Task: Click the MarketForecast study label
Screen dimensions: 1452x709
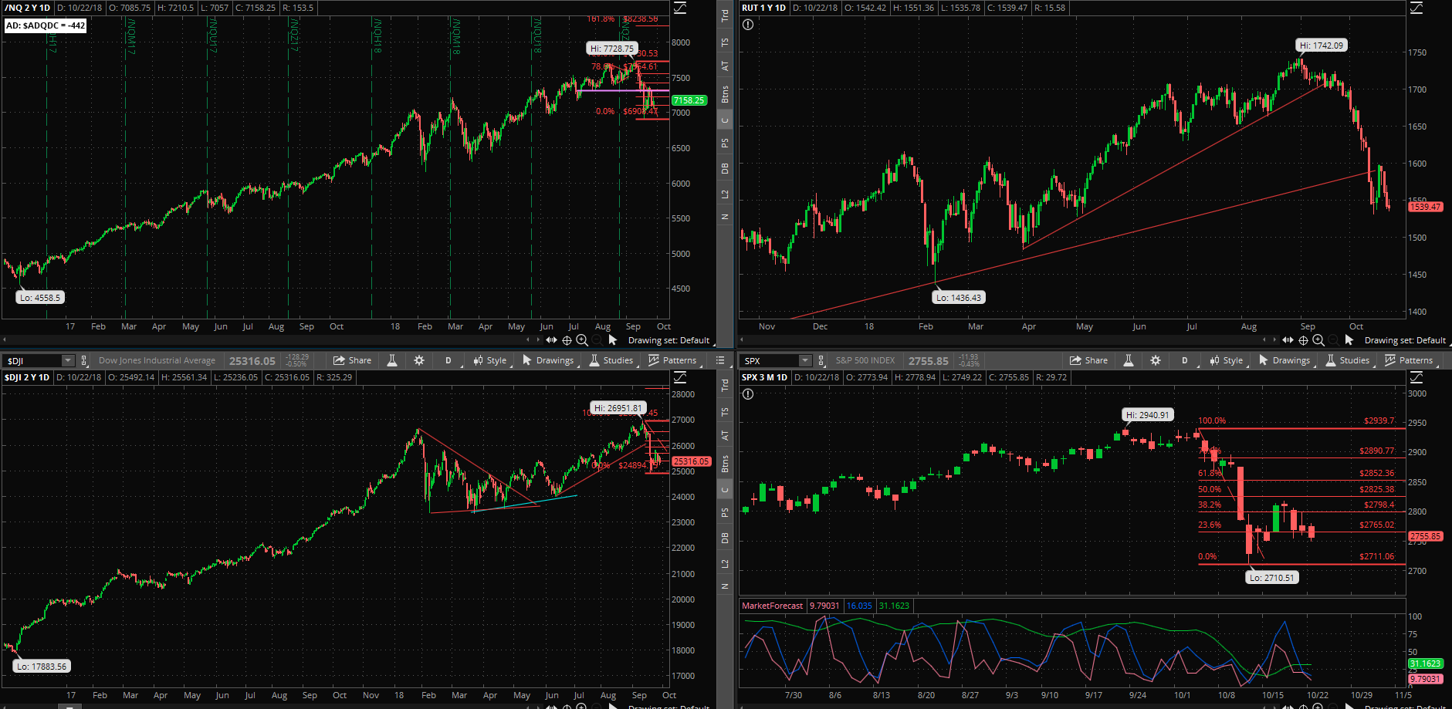Action: (772, 606)
